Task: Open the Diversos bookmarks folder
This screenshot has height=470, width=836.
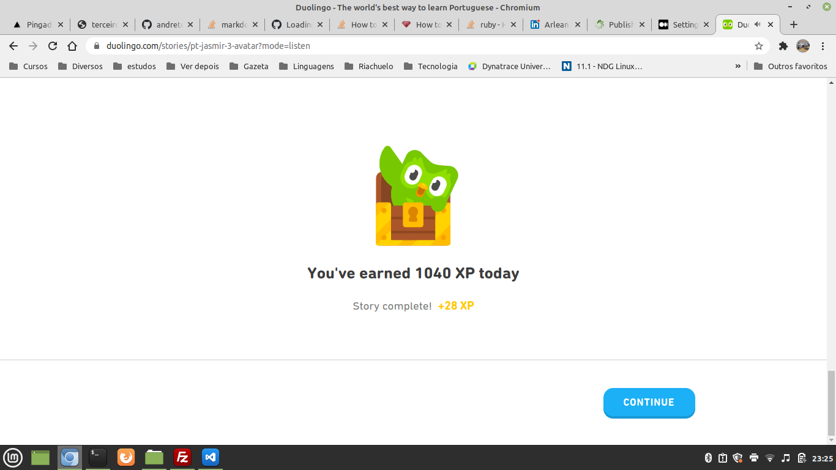Action: point(80,66)
